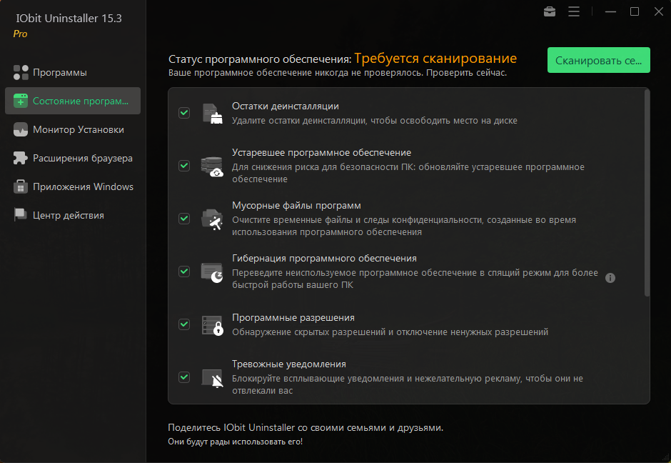Uncheck the Остатки деинсталляции checkbox
Screen dimensions: 671x463
[x=184, y=113]
